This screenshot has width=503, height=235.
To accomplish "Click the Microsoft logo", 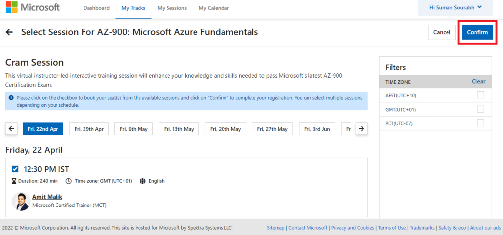I will pyautogui.click(x=33, y=7).
